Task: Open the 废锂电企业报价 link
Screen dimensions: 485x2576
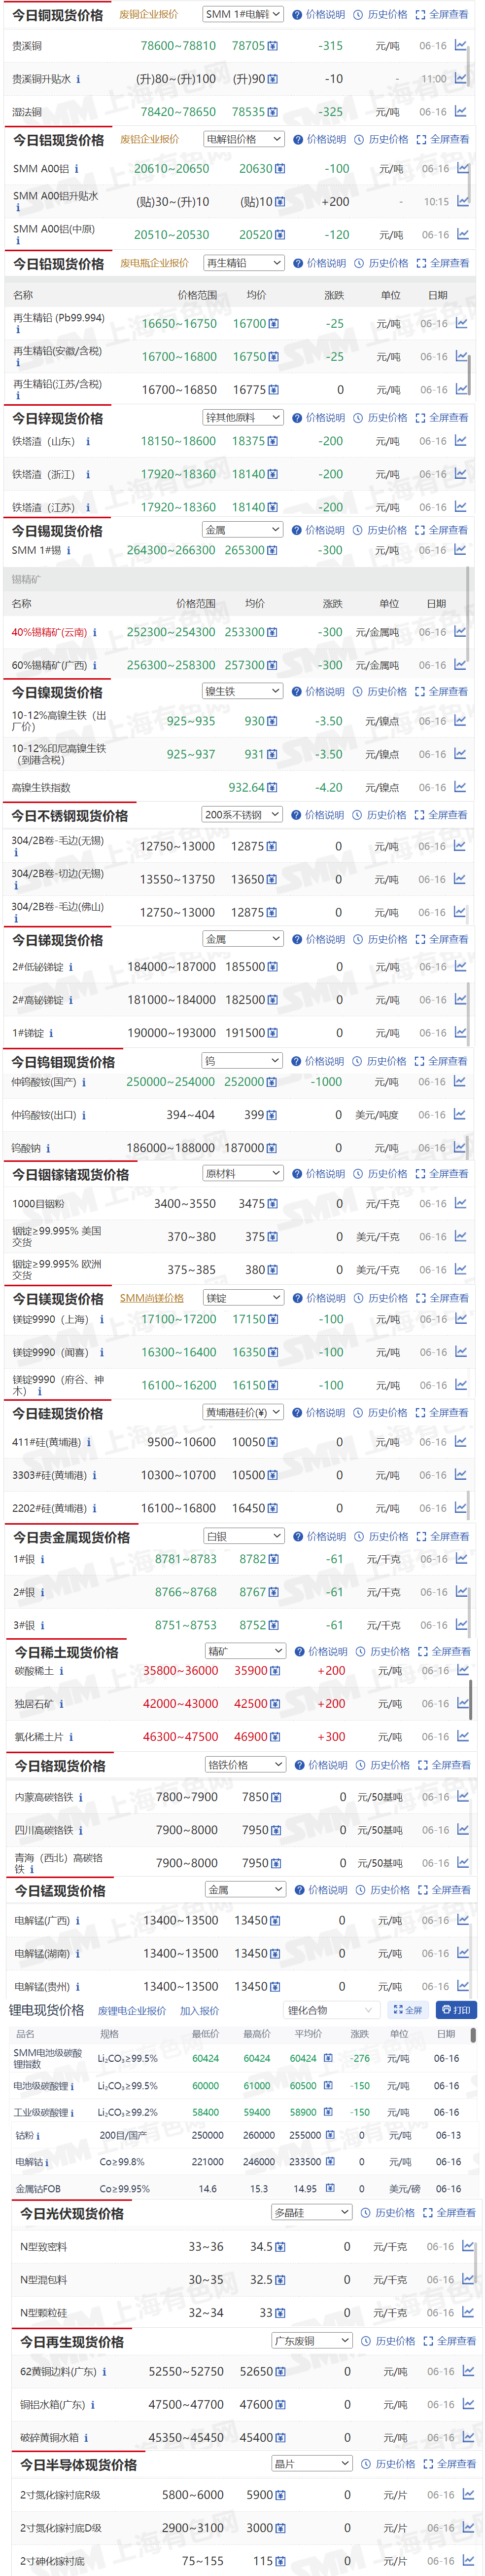Action: pyautogui.click(x=132, y=2011)
